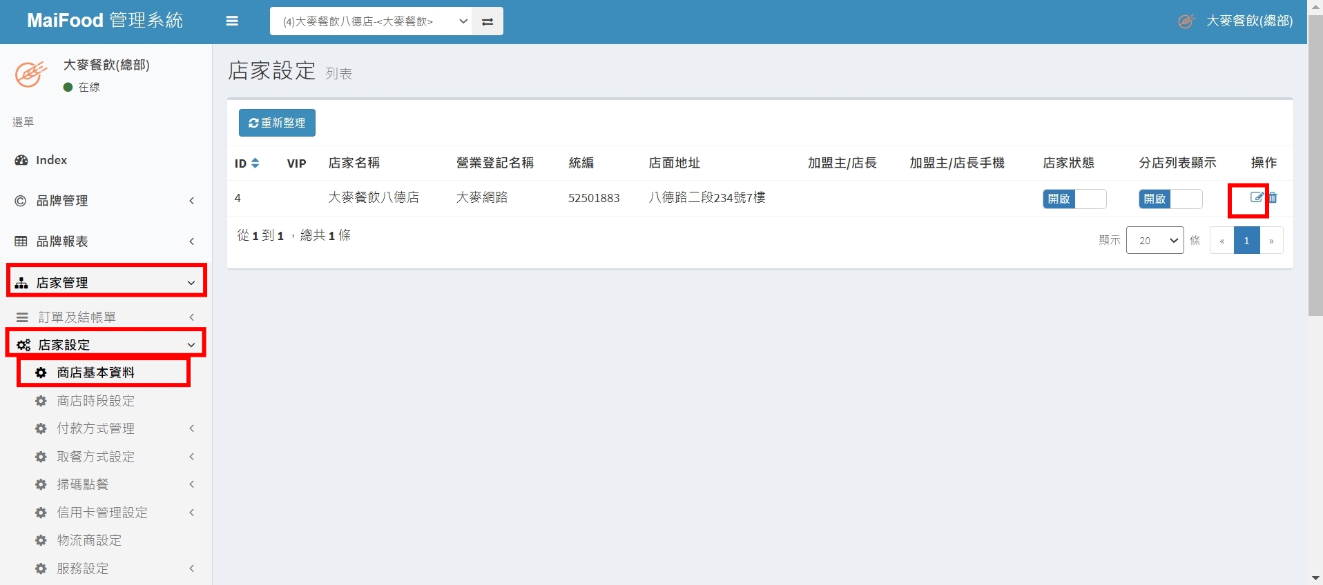
Task: Open the store selector dropdown
Action: pyautogui.click(x=372, y=21)
